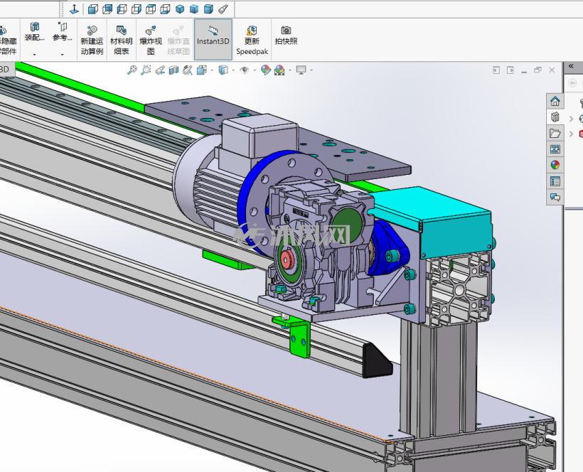The width and height of the screenshot is (583, 472).
Task: Take a snapshot with 拍快照
Action: pos(286,36)
